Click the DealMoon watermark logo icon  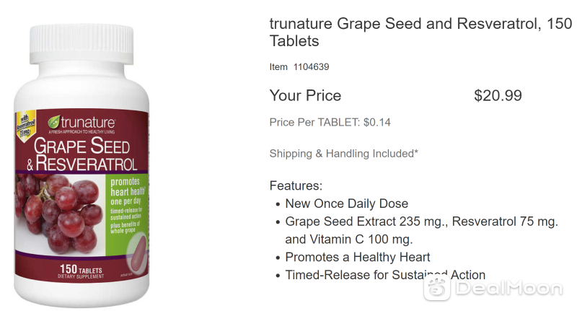437,288
